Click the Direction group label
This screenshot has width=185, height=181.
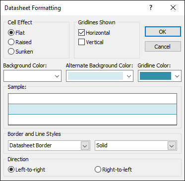click(x=18, y=159)
